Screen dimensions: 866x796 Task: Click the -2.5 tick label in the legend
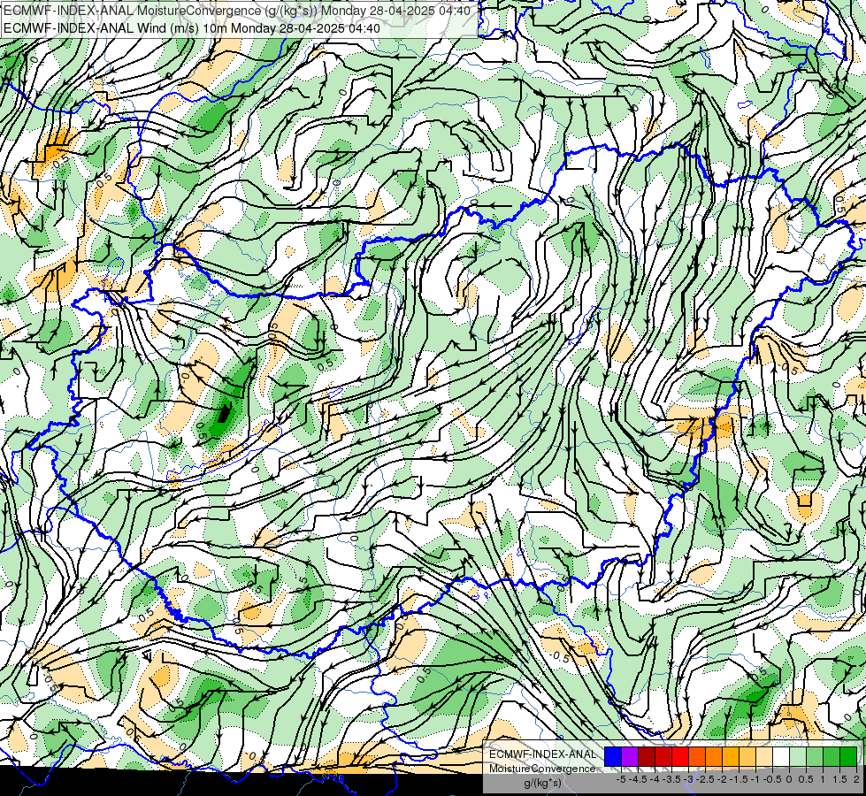[705, 779]
